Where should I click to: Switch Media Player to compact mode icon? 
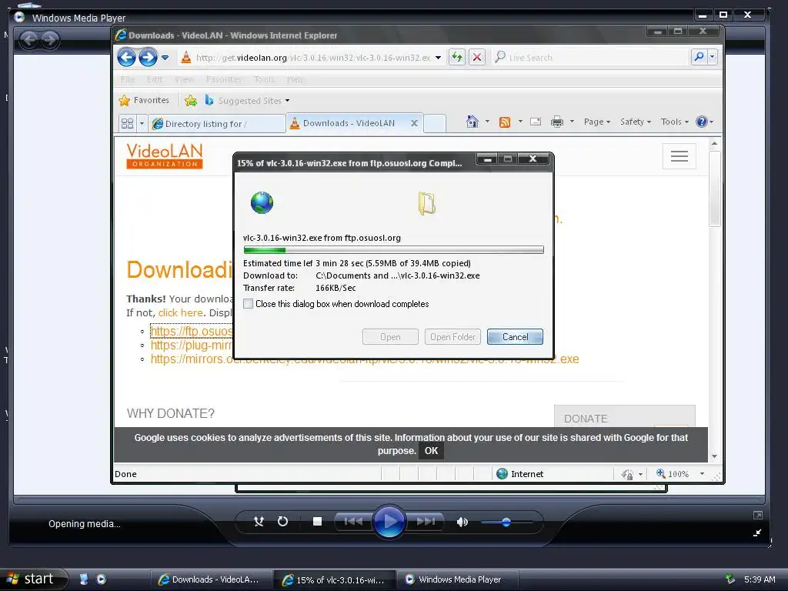[x=757, y=533]
